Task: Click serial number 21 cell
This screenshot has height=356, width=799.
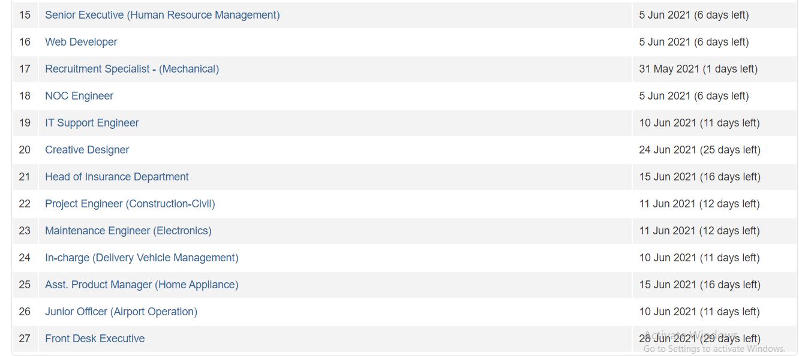Action: (x=25, y=177)
